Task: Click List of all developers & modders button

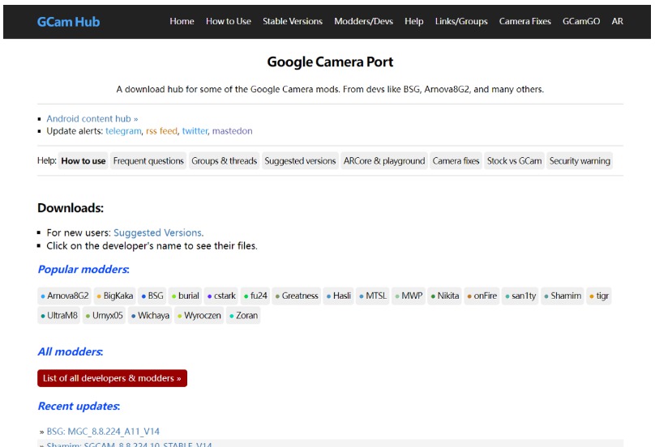Action: [112, 378]
